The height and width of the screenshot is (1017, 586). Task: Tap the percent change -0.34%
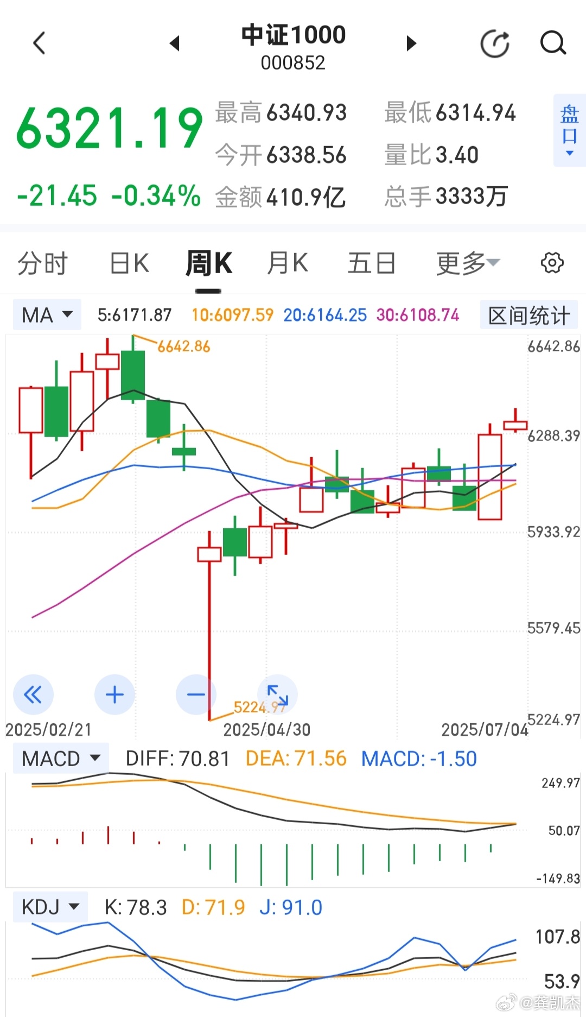point(156,195)
